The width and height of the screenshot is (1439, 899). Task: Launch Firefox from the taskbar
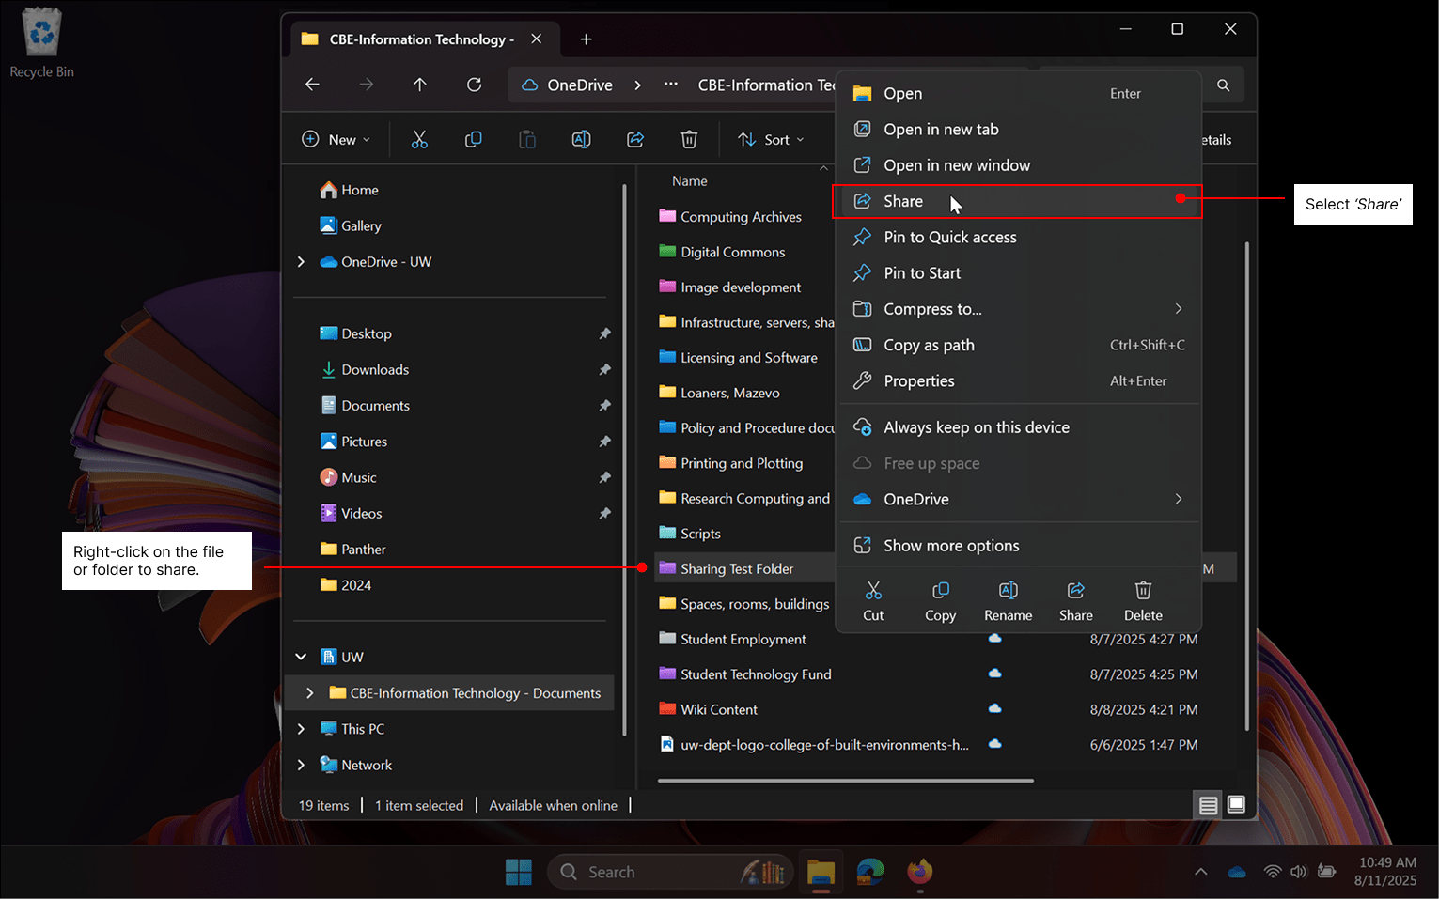[x=919, y=872]
